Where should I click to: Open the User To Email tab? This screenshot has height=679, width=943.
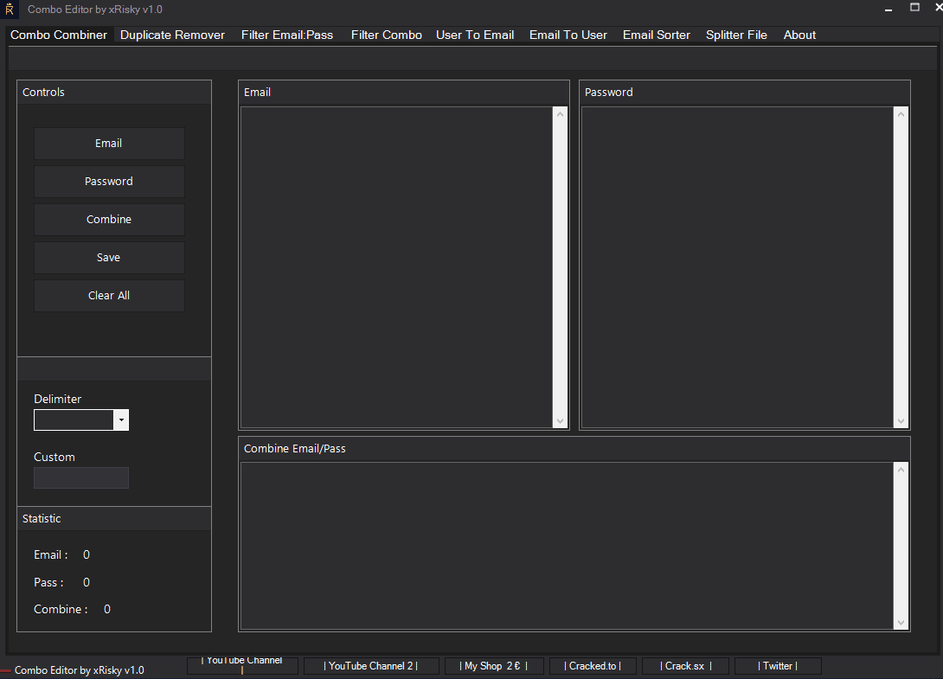click(474, 35)
